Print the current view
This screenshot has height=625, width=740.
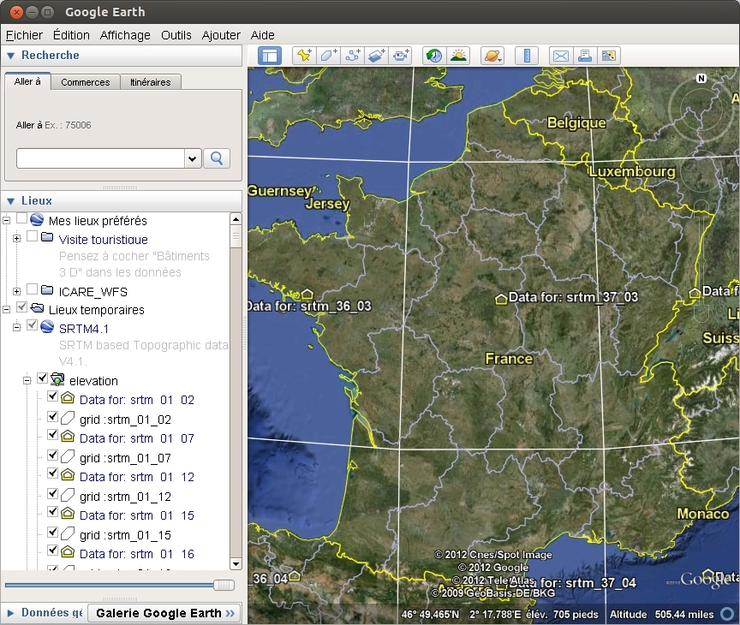(x=585, y=56)
